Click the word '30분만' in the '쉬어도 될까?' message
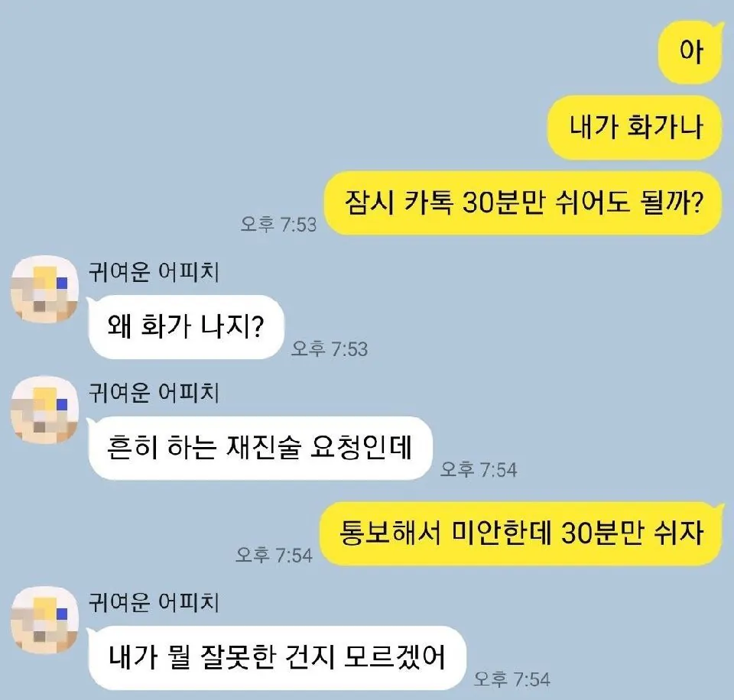Image resolution: width=734 pixels, height=700 pixels. pos(504,203)
